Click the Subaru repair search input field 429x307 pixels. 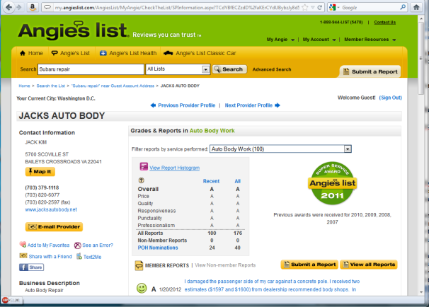pos(91,69)
